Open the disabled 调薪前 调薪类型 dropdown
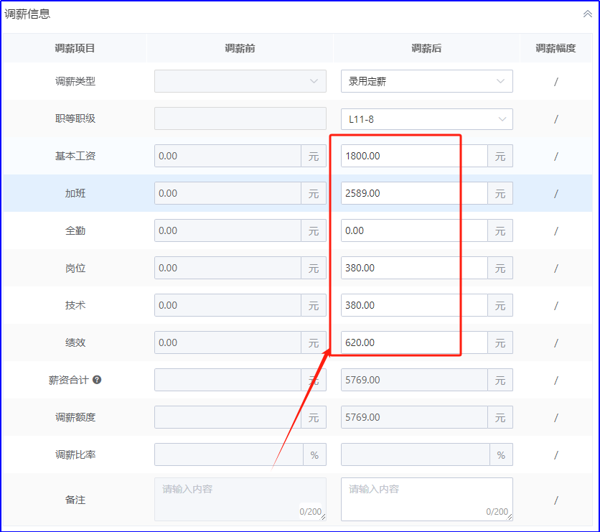The image size is (600, 532). (240, 81)
